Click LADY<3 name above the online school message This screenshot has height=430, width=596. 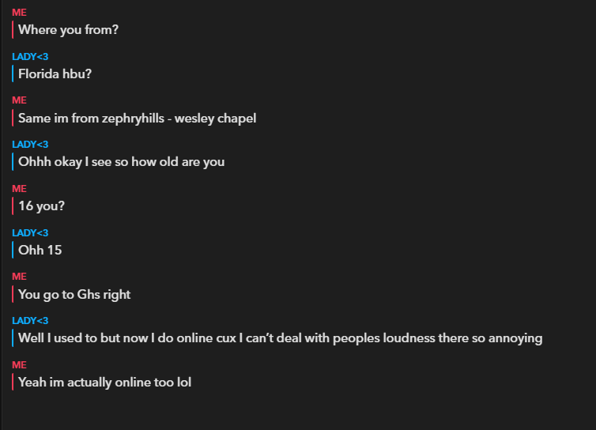[30, 321]
